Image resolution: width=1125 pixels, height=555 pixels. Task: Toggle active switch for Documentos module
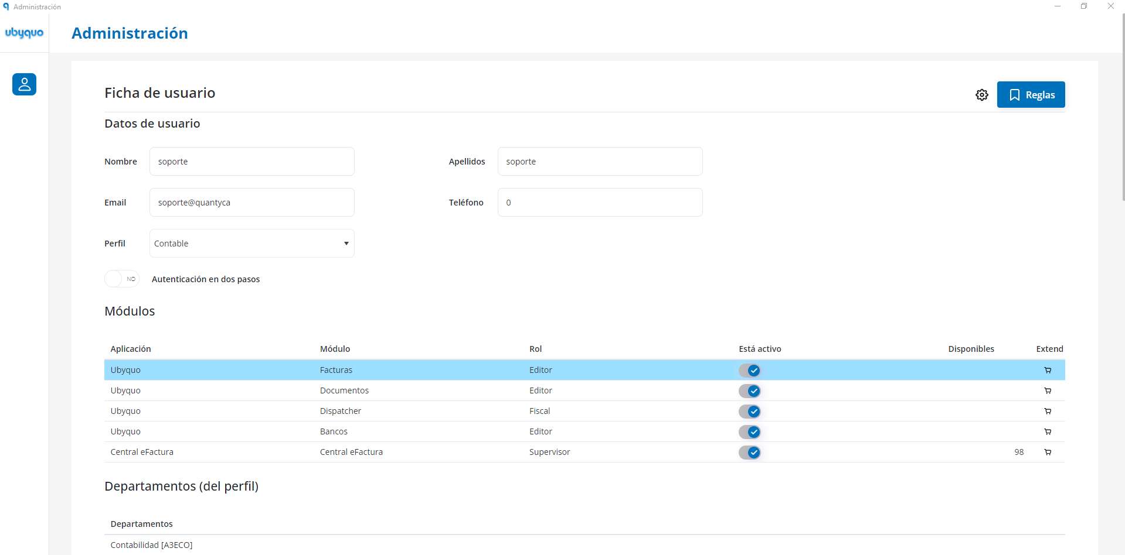(749, 390)
